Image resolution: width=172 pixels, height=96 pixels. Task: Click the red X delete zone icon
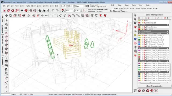pyautogui.click(x=165, y=18)
